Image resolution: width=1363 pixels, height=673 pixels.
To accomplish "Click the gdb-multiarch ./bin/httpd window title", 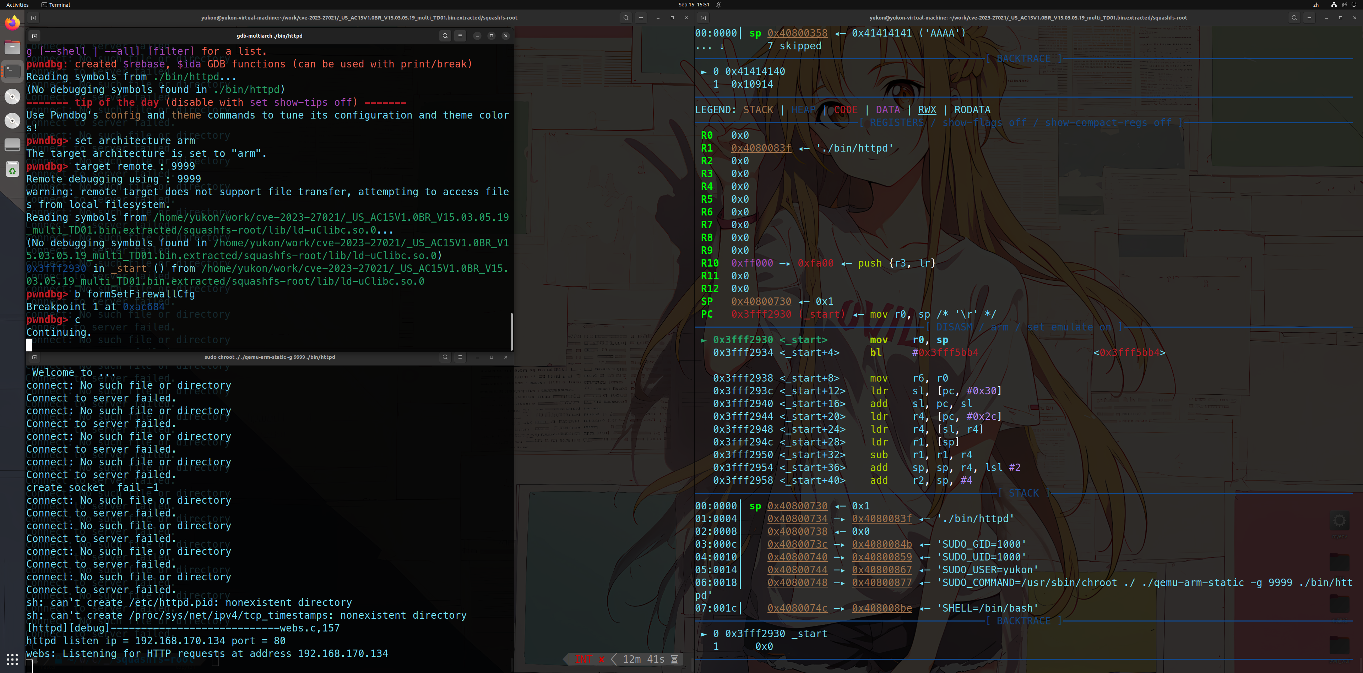I will coord(269,36).
